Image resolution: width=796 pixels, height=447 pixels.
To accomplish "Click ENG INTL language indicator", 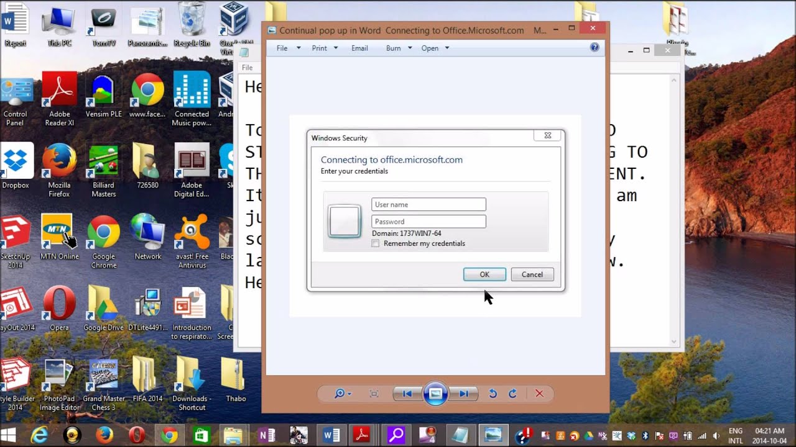I will 736,435.
